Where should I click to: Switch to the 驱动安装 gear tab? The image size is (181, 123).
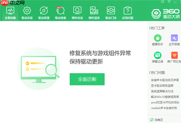pos(27,13)
